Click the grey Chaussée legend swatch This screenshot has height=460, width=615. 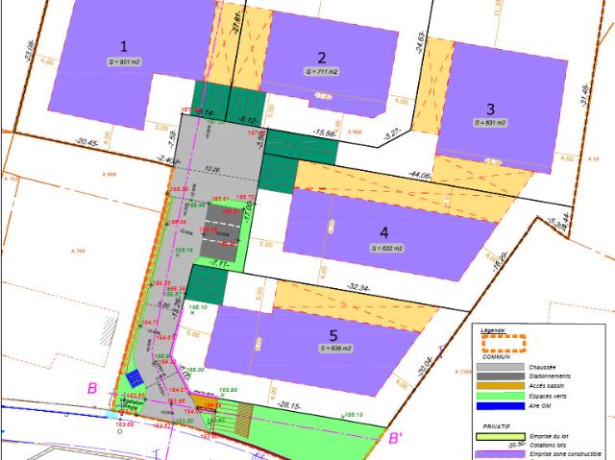point(501,367)
